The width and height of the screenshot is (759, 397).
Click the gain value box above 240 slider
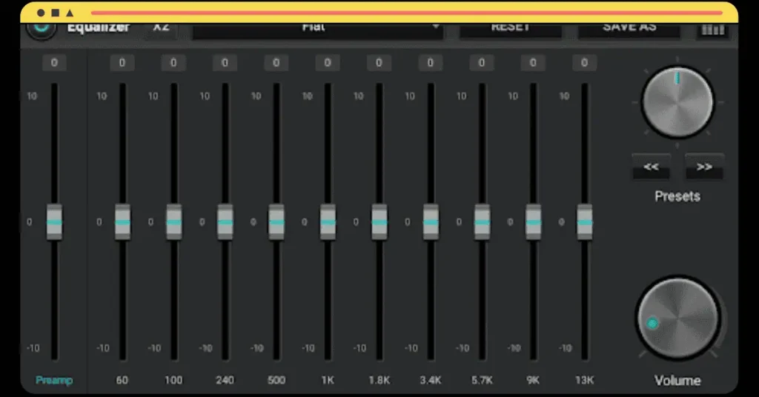[225, 63]
